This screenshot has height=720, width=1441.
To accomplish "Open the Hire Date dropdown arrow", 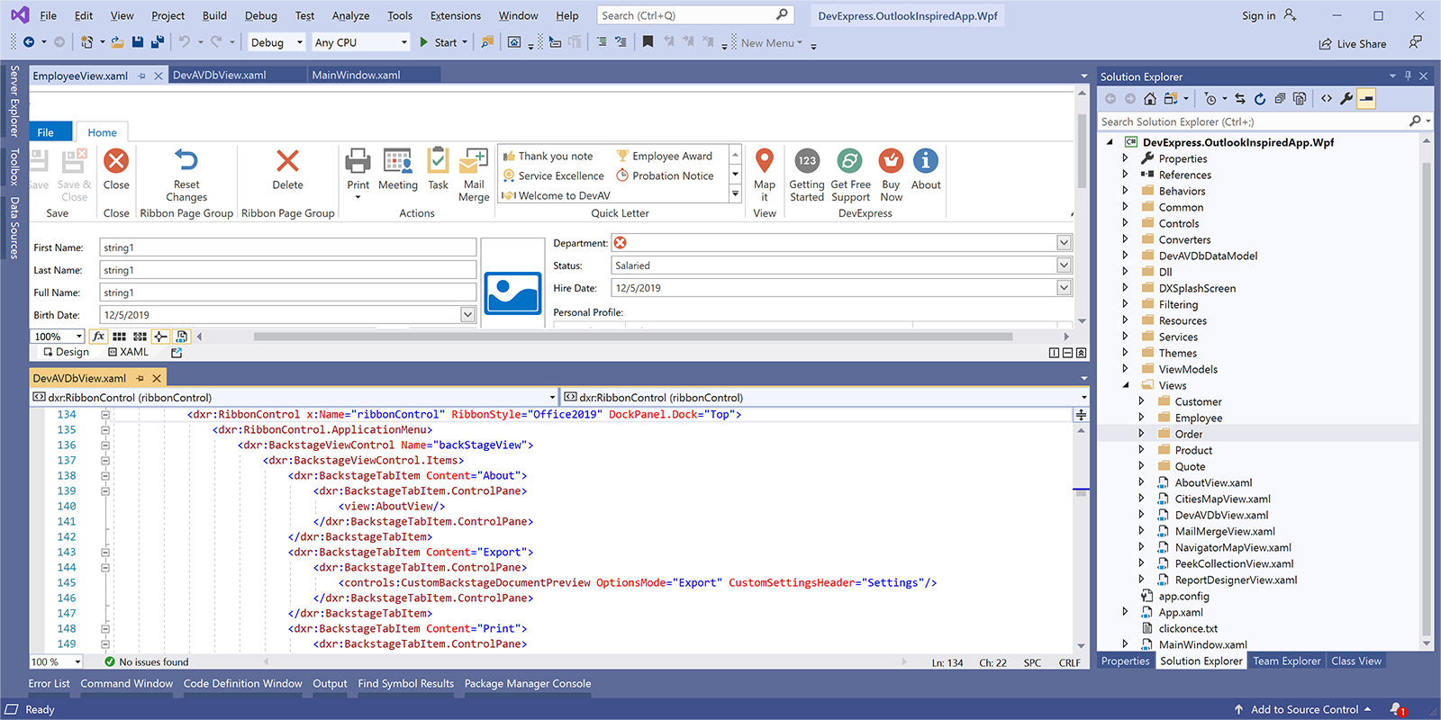I will [1064, 288].
